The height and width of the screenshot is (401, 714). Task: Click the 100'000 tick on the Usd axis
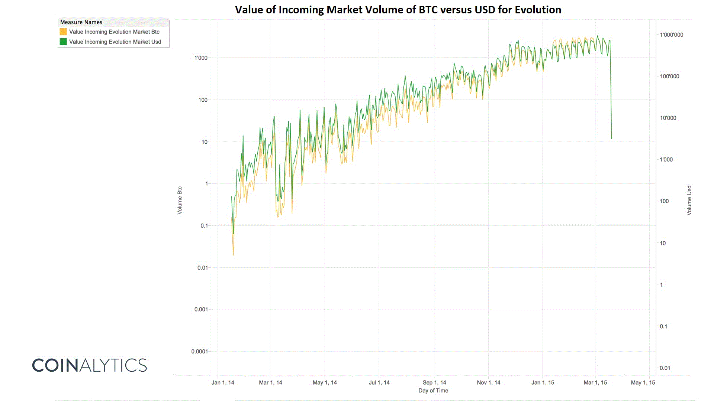tap(669, 76)
